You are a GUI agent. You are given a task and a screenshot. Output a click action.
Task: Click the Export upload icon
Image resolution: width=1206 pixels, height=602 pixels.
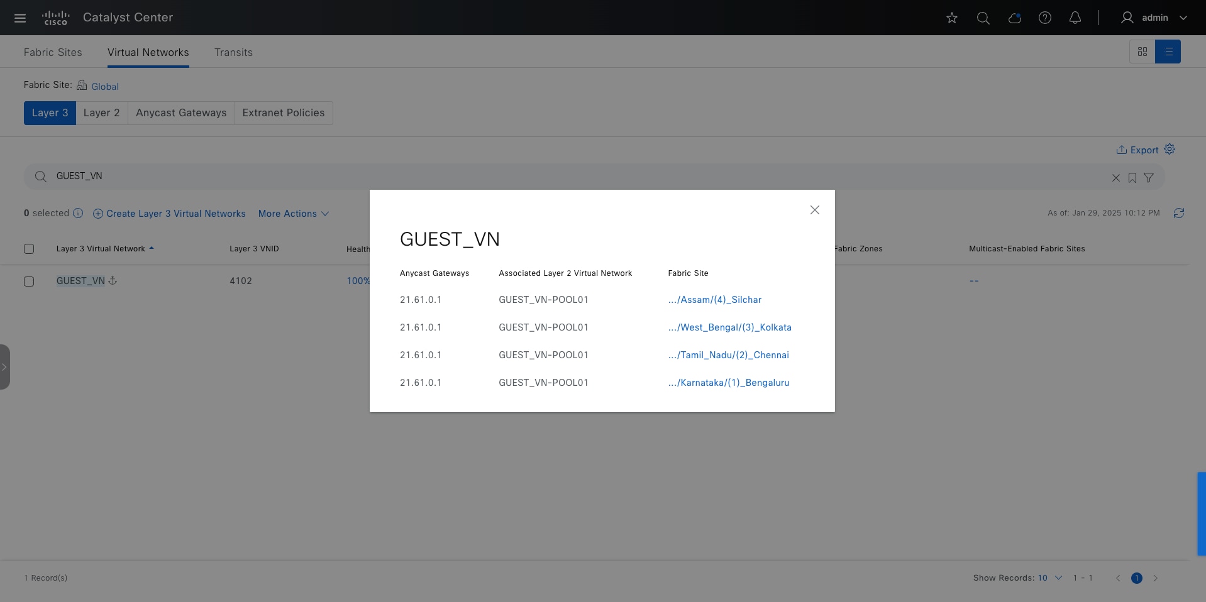pyautogui.click(x=1121, y=150)
